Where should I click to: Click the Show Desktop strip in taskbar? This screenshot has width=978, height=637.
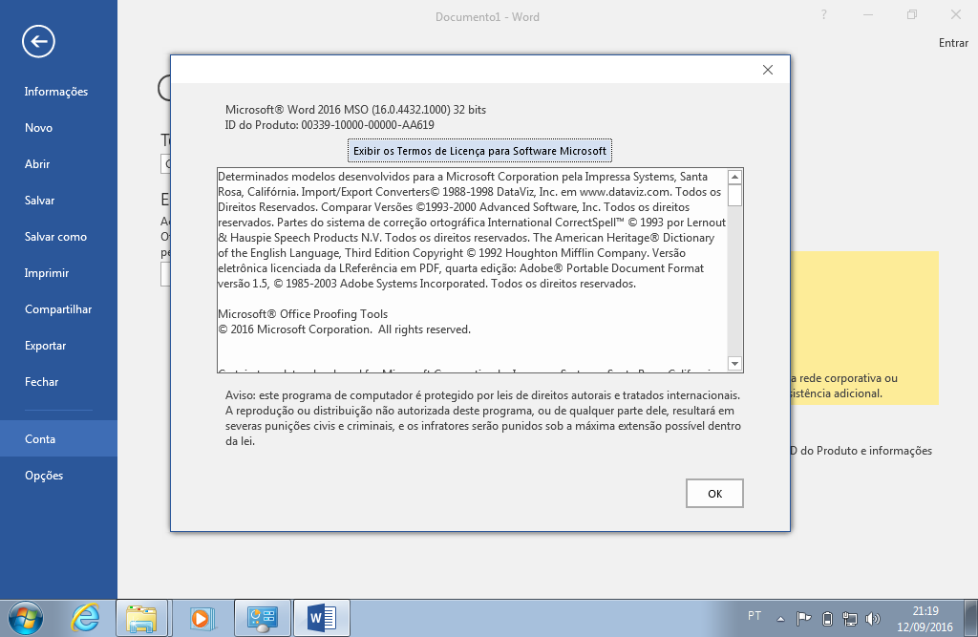pyautogui.click(x=971, y=618)
